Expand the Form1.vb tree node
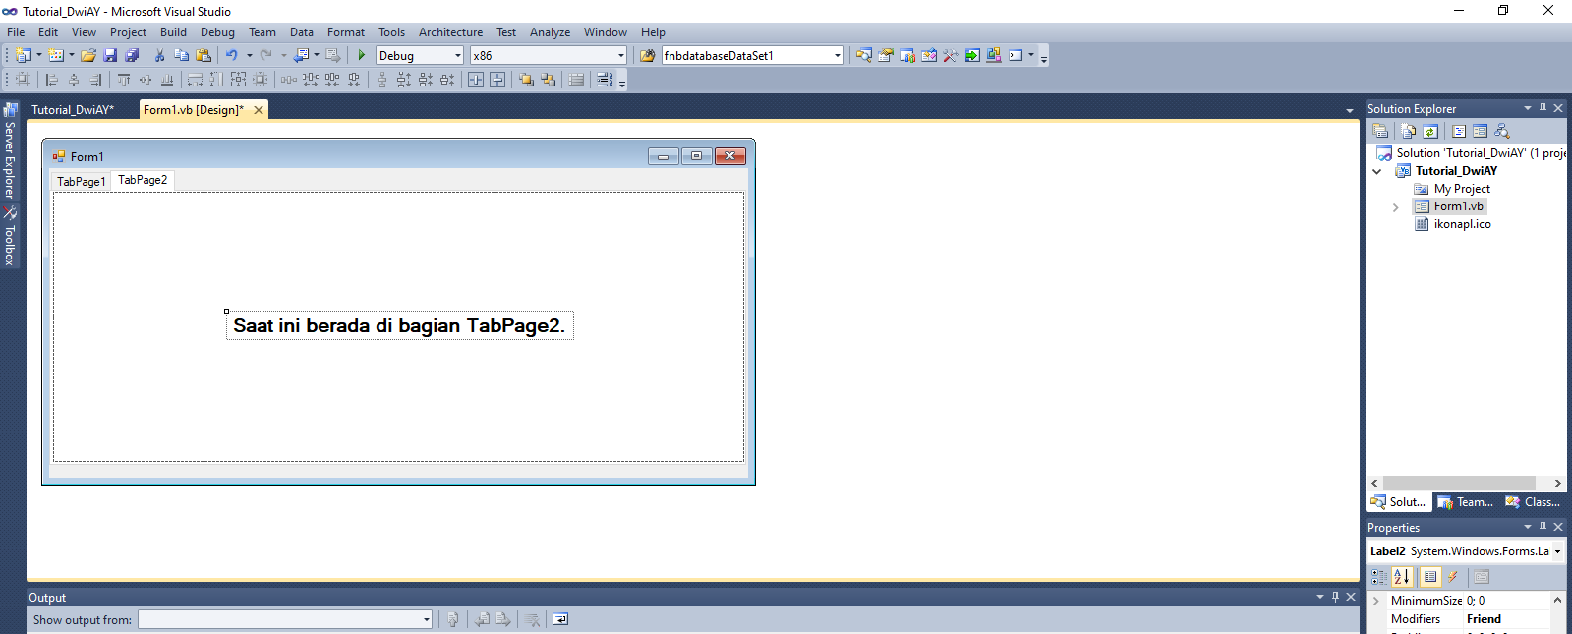 tap(1395, 206)
